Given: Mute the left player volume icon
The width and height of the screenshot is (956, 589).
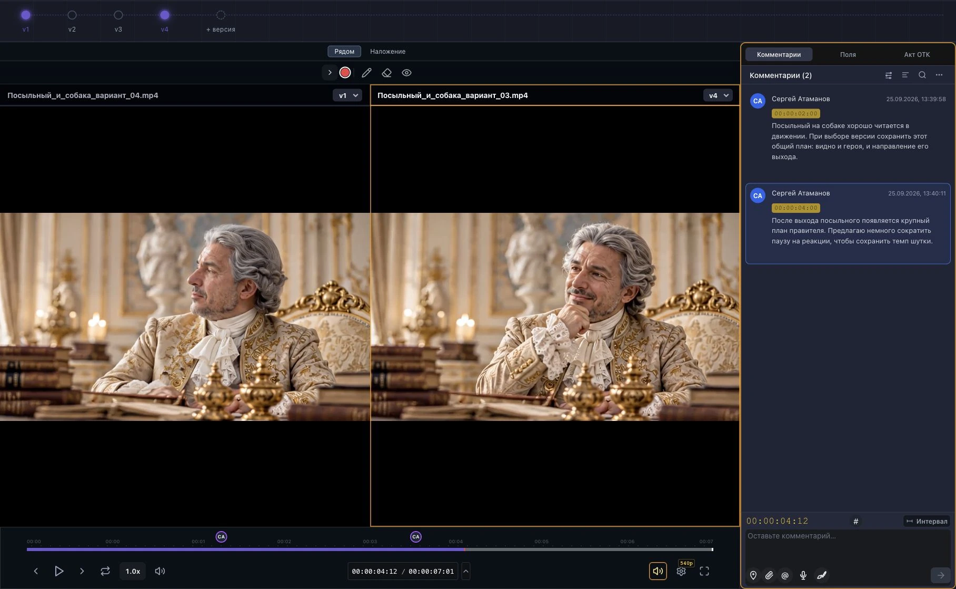Looking at the screenshot, I should point(160,571).
